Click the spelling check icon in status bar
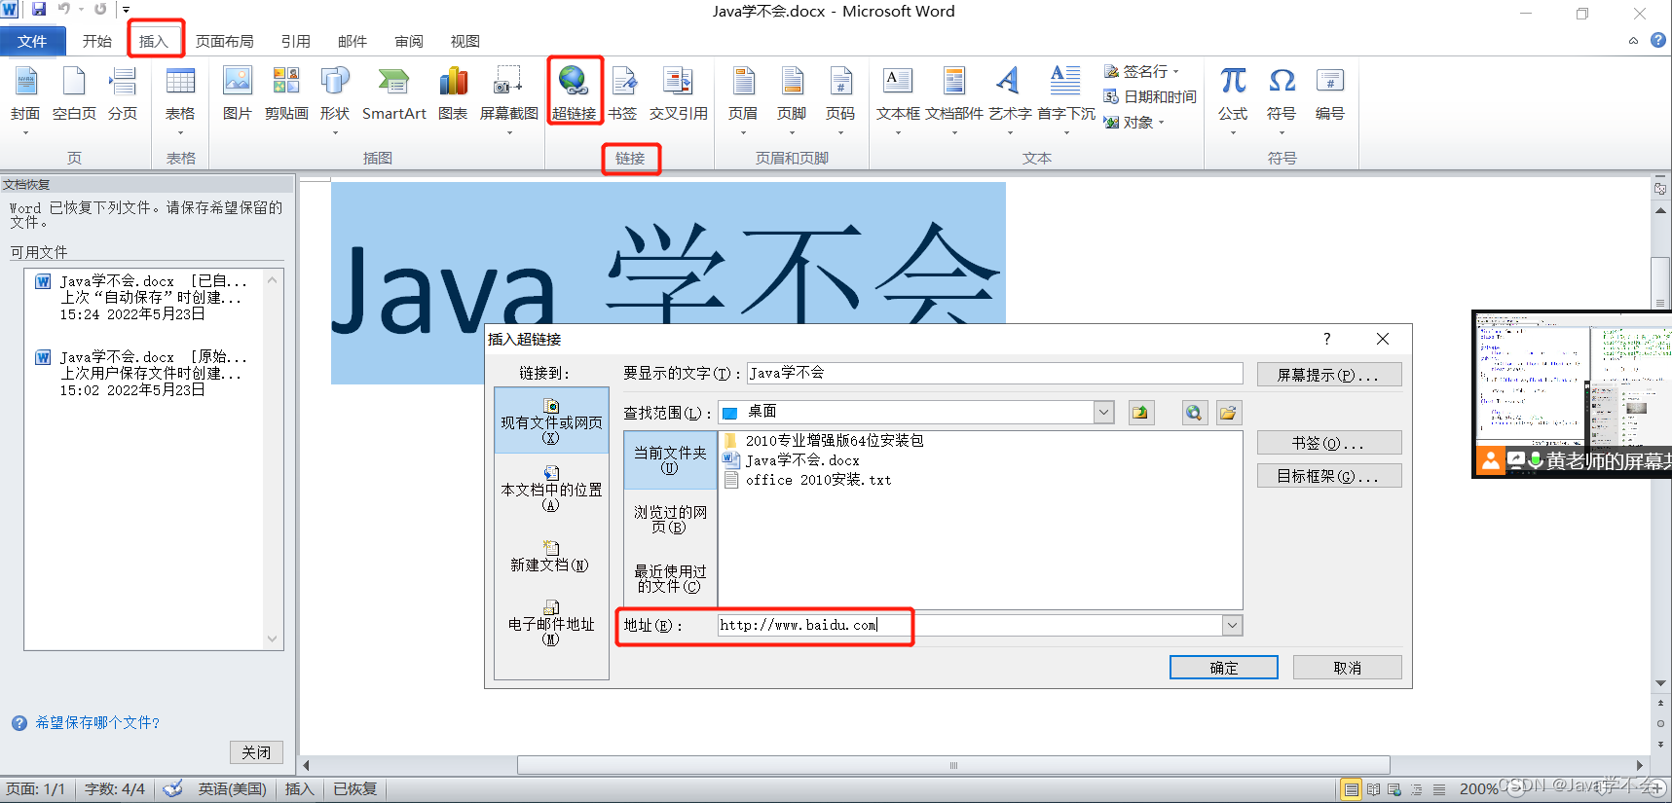 pyautogui.click(x=172, y=788)
